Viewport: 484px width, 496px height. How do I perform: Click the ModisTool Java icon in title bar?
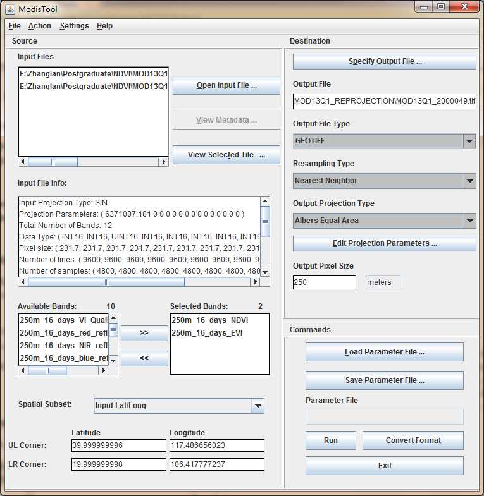(x=10, y=9)
